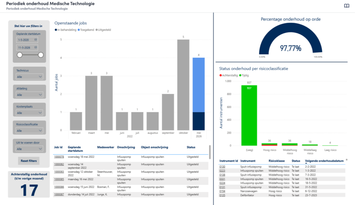Toggle the red 'Achterstallig' legend marker
This screenshot has height=205, width=355.
[x=220, y=75]
